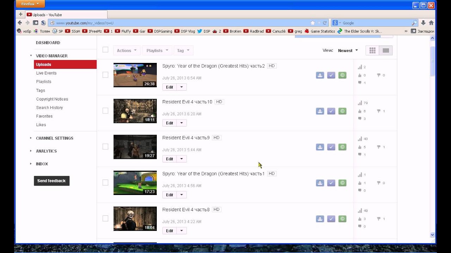Open DSPGaming bookmark

[x=160, y=31]
